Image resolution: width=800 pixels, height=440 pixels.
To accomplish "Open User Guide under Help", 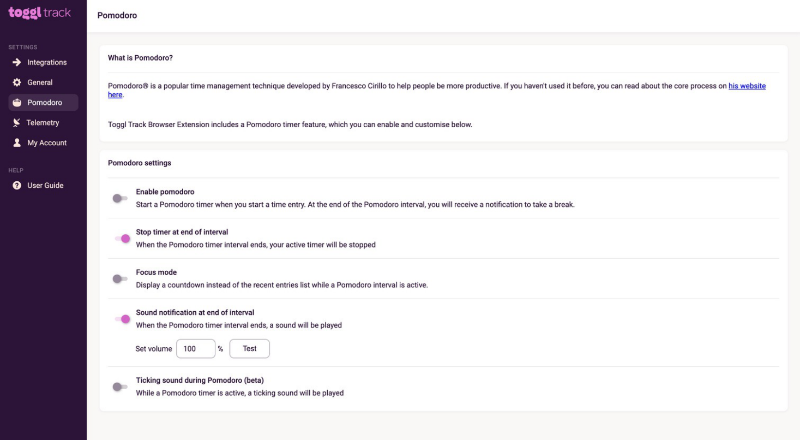I will pyautogui.click(x=45, y=185).
